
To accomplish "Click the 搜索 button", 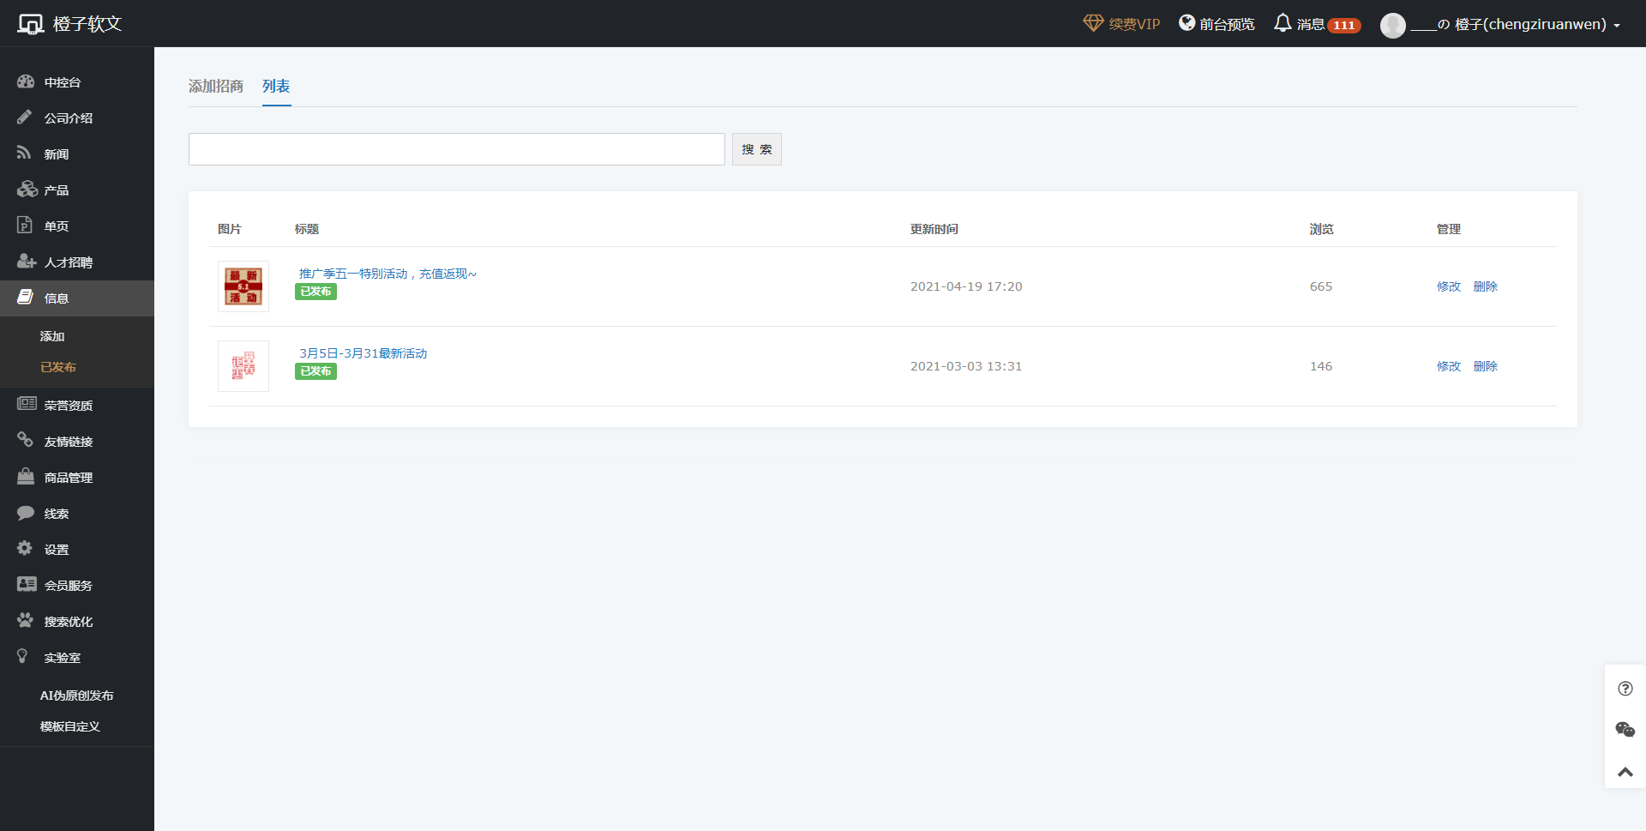I will 757,149.
